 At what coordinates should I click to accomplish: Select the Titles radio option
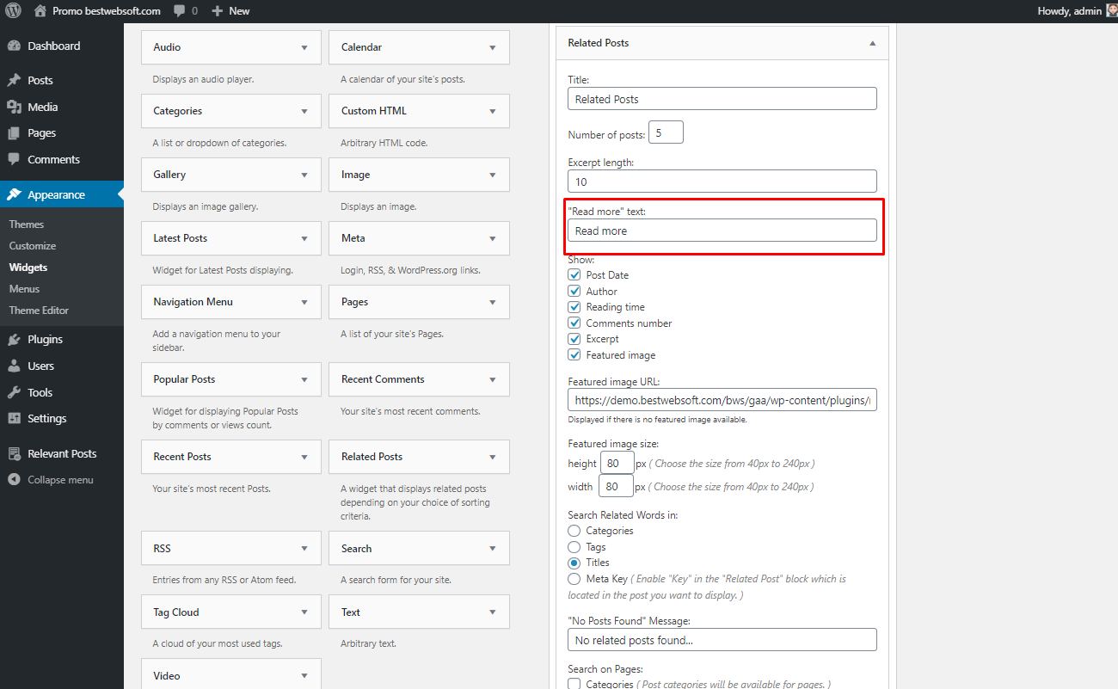[574, 563]
